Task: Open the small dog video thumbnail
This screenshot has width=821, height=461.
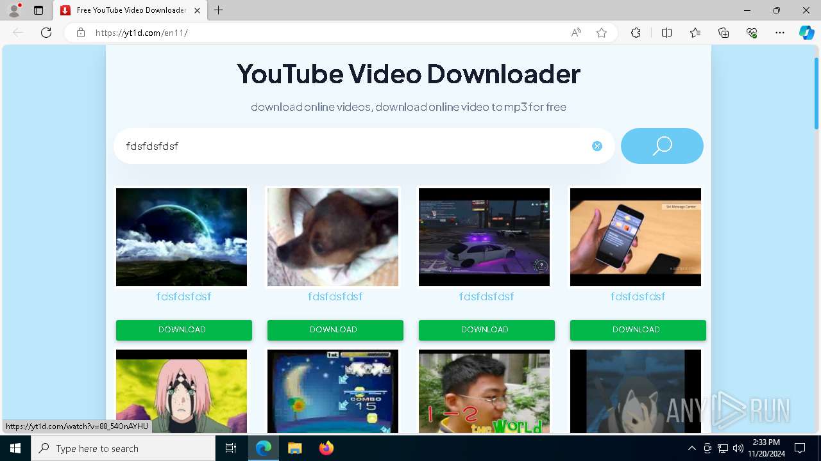Action: tap(333, 237)
